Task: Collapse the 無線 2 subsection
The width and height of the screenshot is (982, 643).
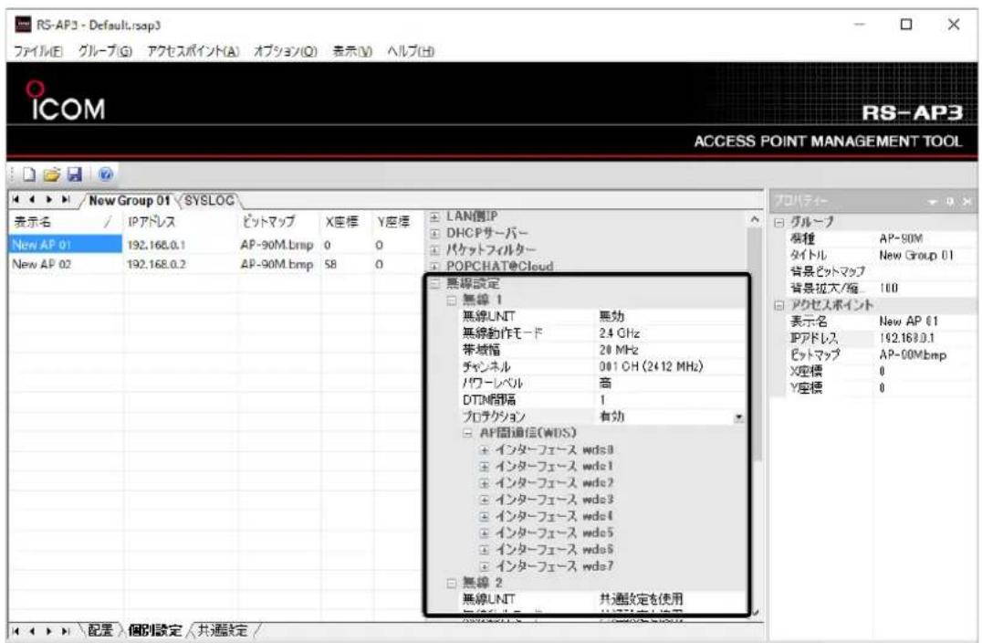Action: [x=452, y=584]
